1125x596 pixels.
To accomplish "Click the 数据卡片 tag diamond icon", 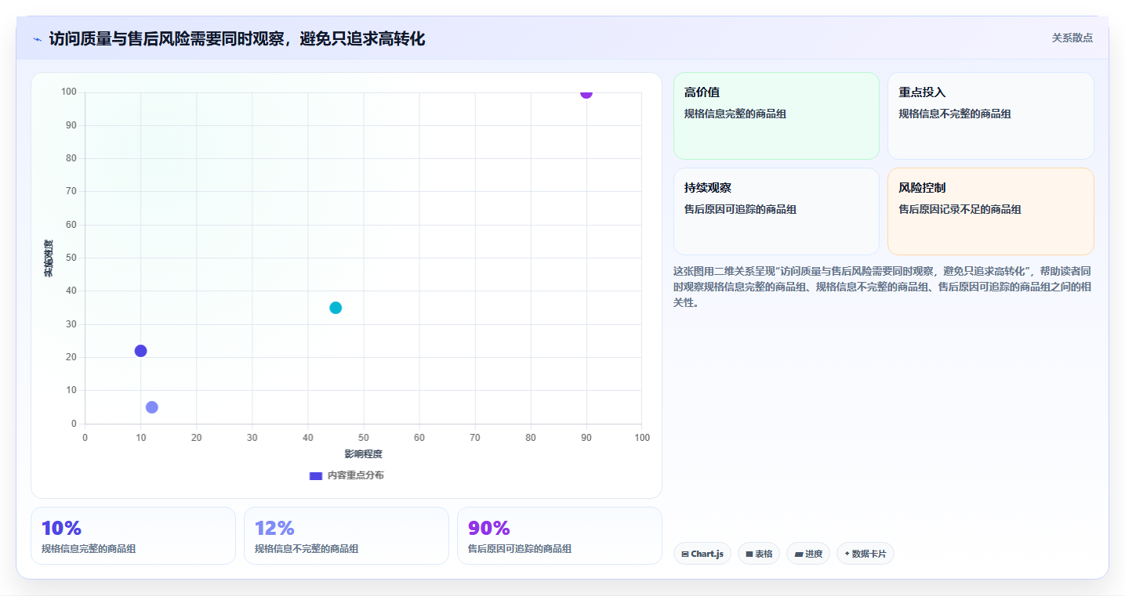I will pyautogui.click(x=847, y=554).
